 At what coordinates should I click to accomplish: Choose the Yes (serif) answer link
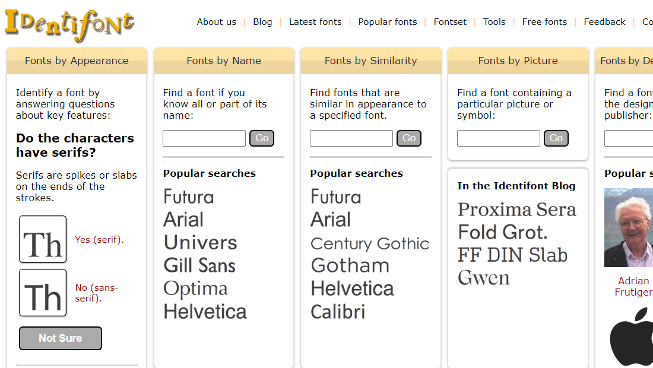pyautogui.click(x=99, y=240)
